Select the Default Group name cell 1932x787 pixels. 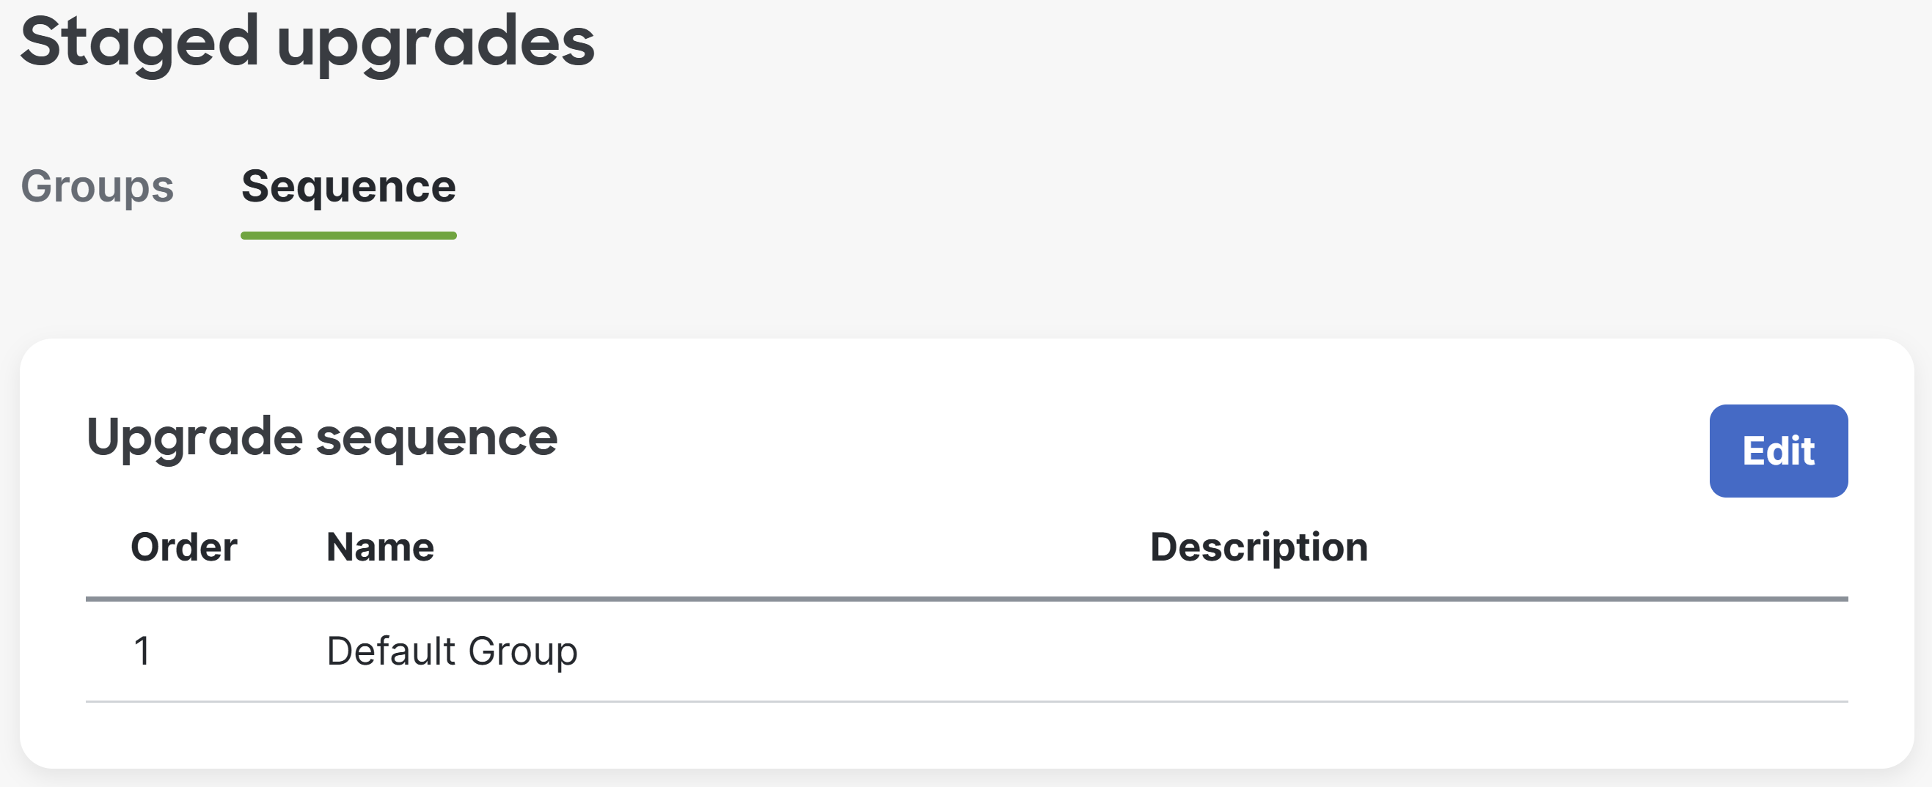[453, 651]
